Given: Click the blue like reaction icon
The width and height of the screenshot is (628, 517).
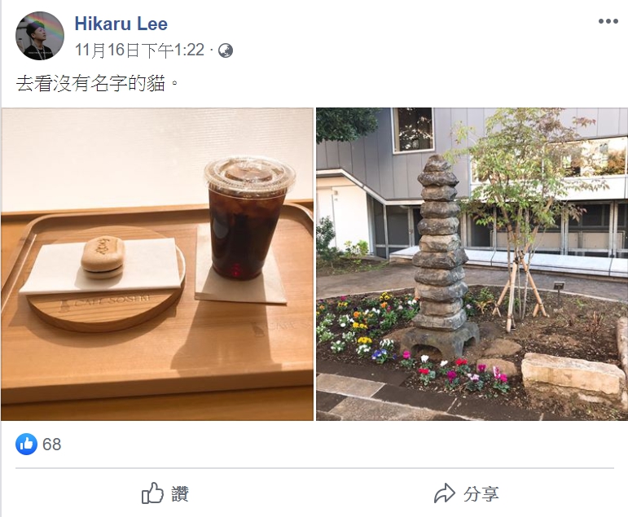Looking at the screenshot, I should 26,444.
